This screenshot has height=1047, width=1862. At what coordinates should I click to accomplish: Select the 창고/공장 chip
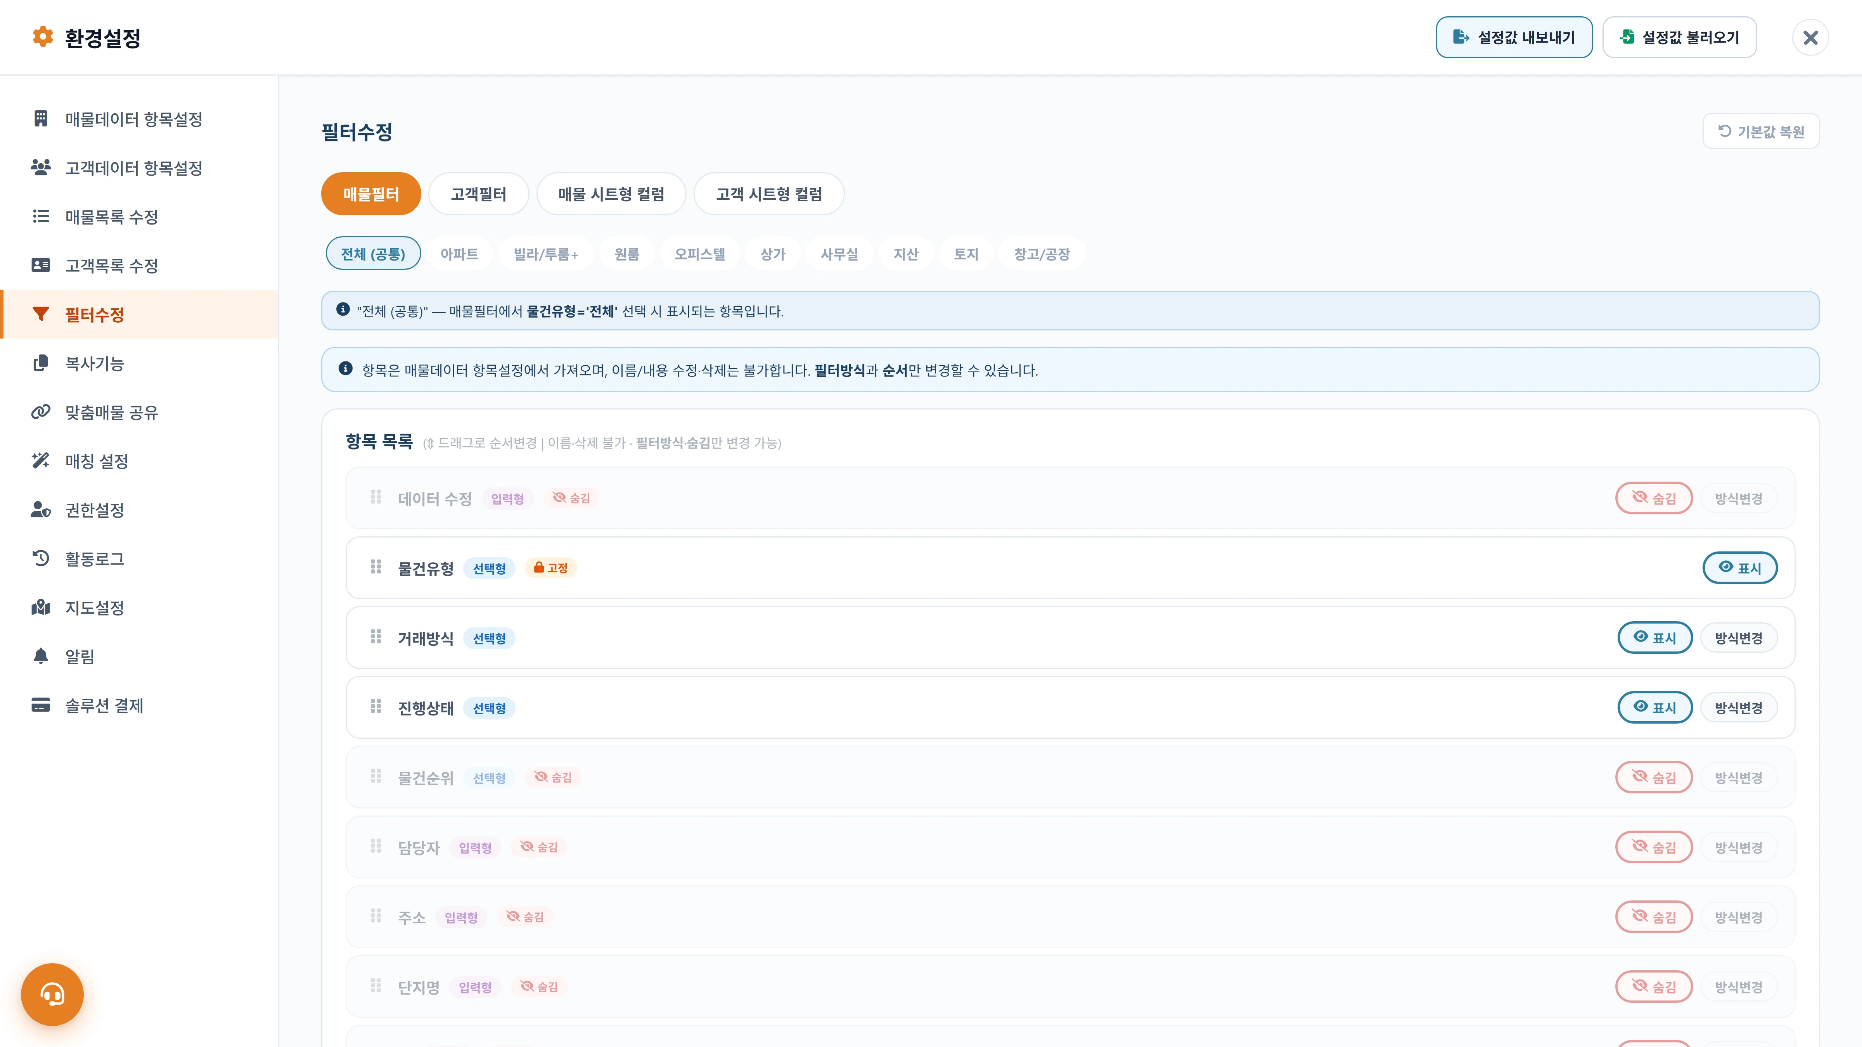click(1042, 254)
